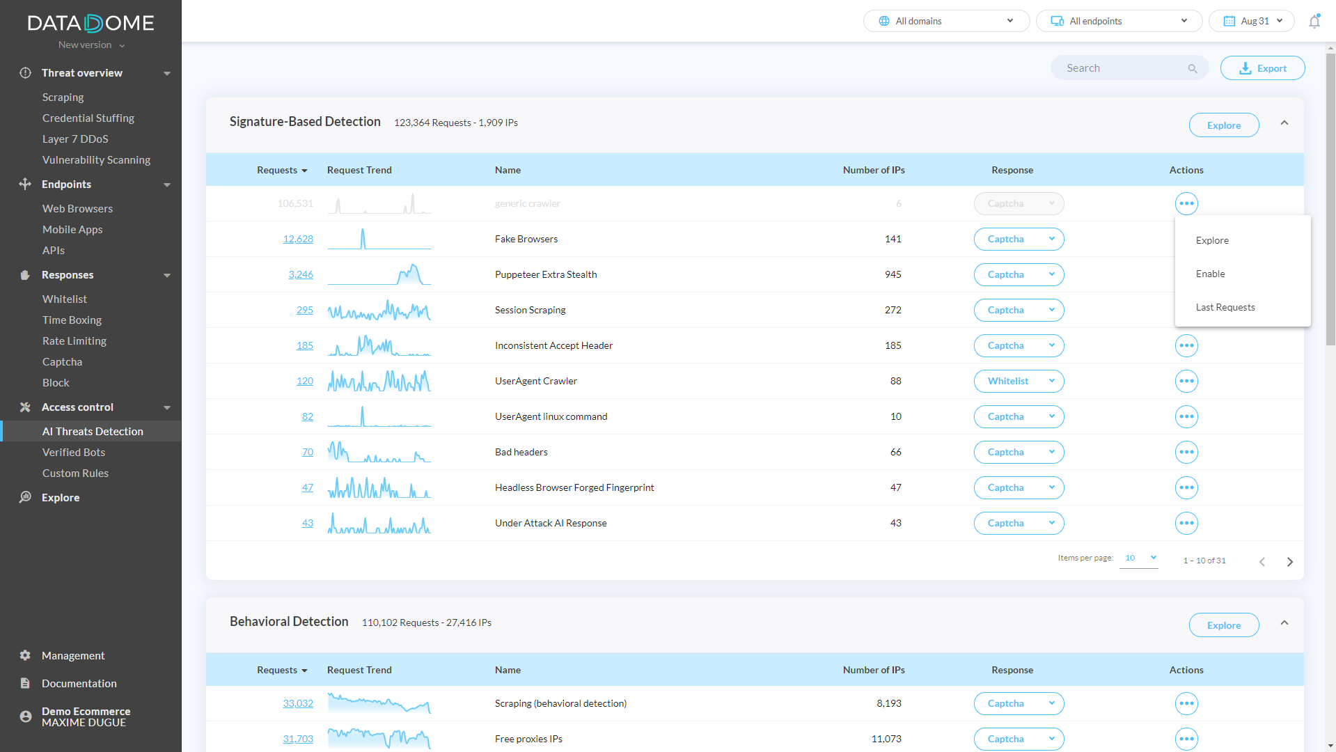Click the user account avatar icon

(26, 716)
